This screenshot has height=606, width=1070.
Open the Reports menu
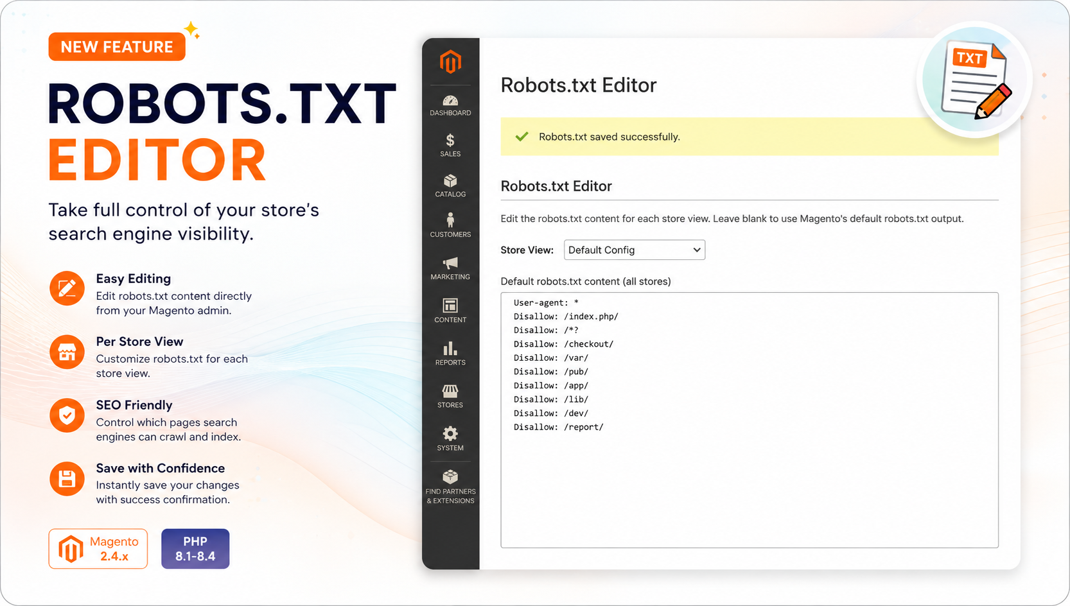[x=450, y=354]
